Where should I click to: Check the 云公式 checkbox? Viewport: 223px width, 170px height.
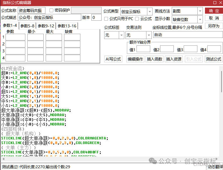[x=137, y=19]
